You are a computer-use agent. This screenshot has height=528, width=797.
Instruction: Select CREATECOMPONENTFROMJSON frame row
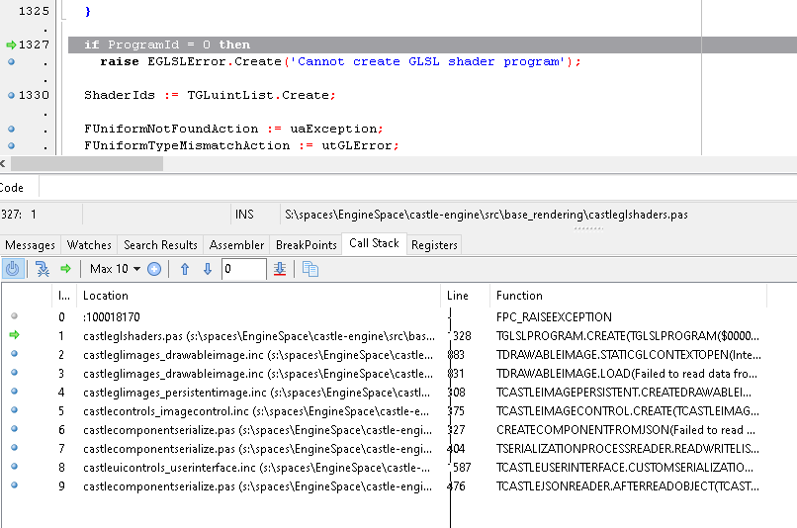[x=385, y=430]
